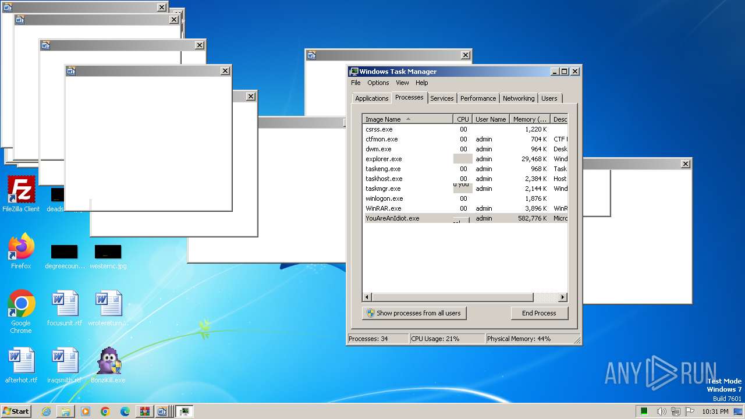The width and height of the screenshot is (745, 419).
Task: Click the green CPU meter tray icon
Action: coord(644,411)
